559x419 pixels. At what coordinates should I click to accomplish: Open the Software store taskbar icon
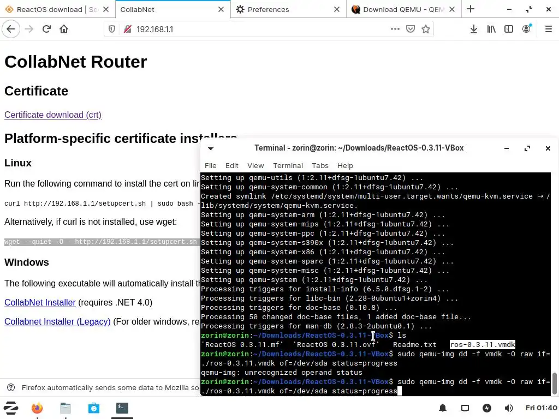pos(94,408)
